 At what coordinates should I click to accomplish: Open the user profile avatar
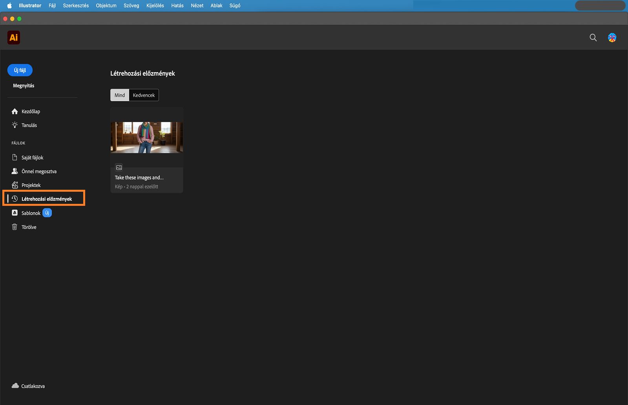click(612, 38)
